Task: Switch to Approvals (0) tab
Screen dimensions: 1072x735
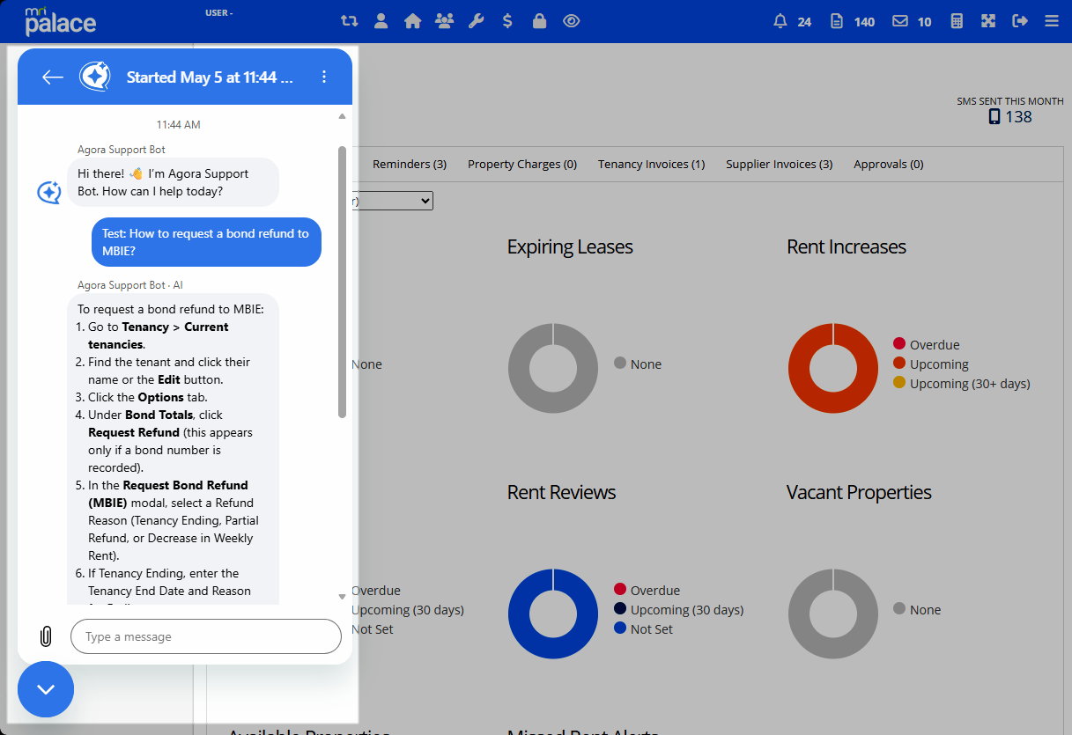Action: 889,164
